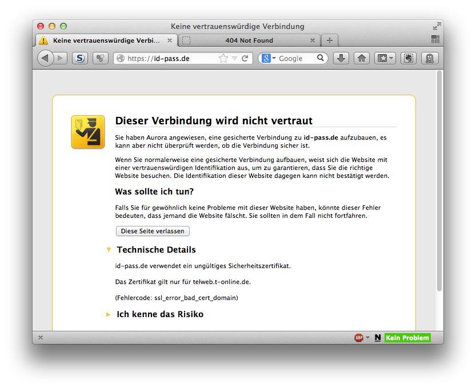Click the NoScript N icon in status bar
This screenshot has height=389, width=476.
point(378,338)
